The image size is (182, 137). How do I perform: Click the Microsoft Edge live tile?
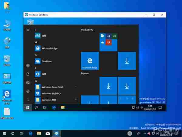[x=90, y=61]
